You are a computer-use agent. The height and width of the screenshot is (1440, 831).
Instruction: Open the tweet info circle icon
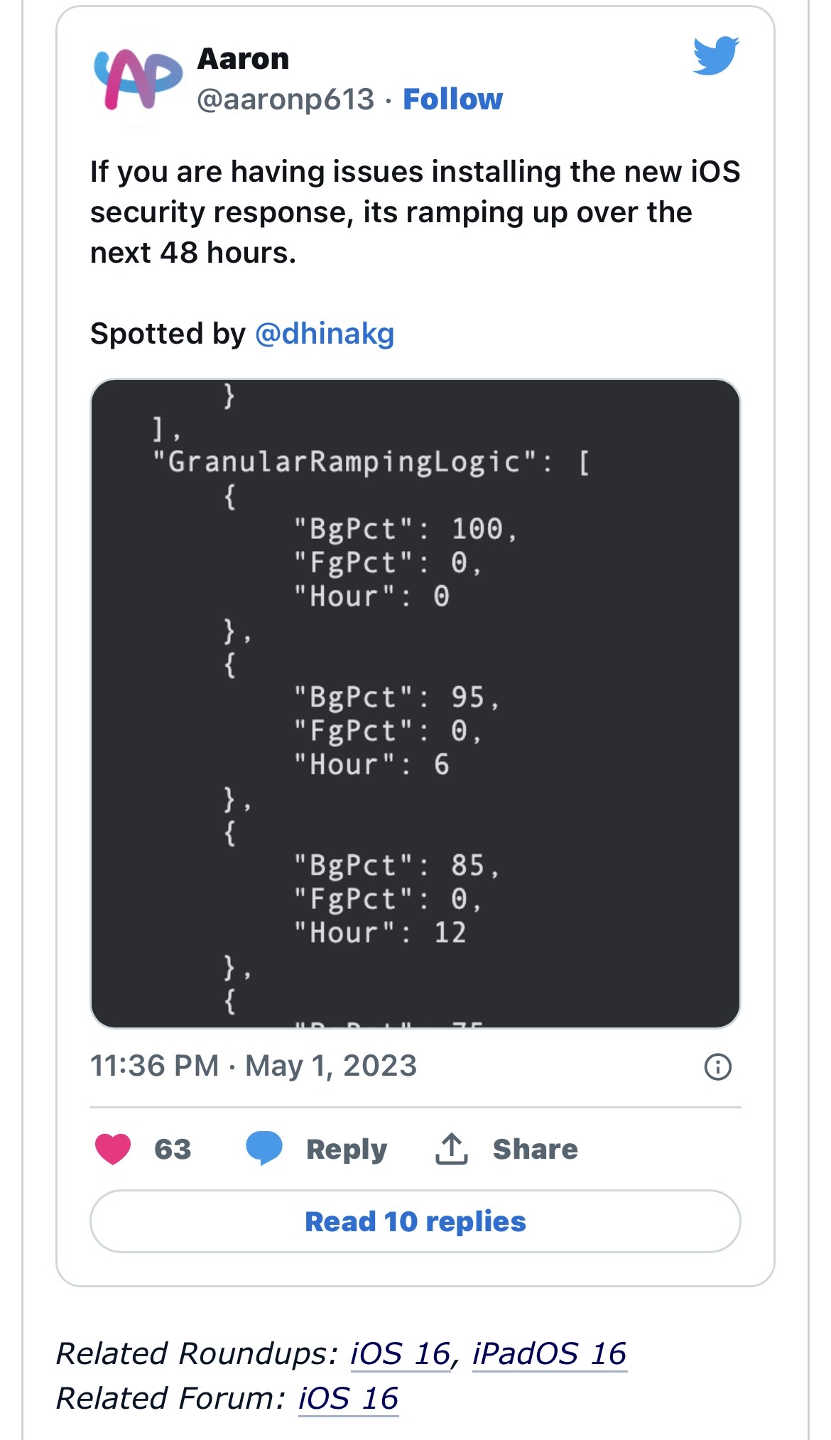717,1067
